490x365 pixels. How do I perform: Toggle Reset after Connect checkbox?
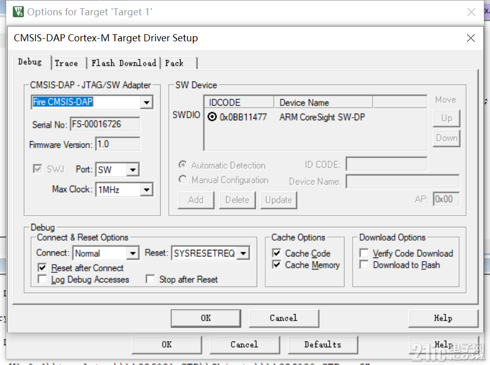pos(42,268)
